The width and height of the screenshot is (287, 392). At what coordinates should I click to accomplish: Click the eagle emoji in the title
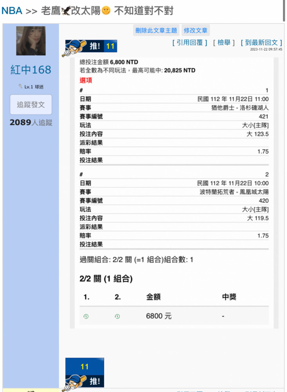pos(66,11)
